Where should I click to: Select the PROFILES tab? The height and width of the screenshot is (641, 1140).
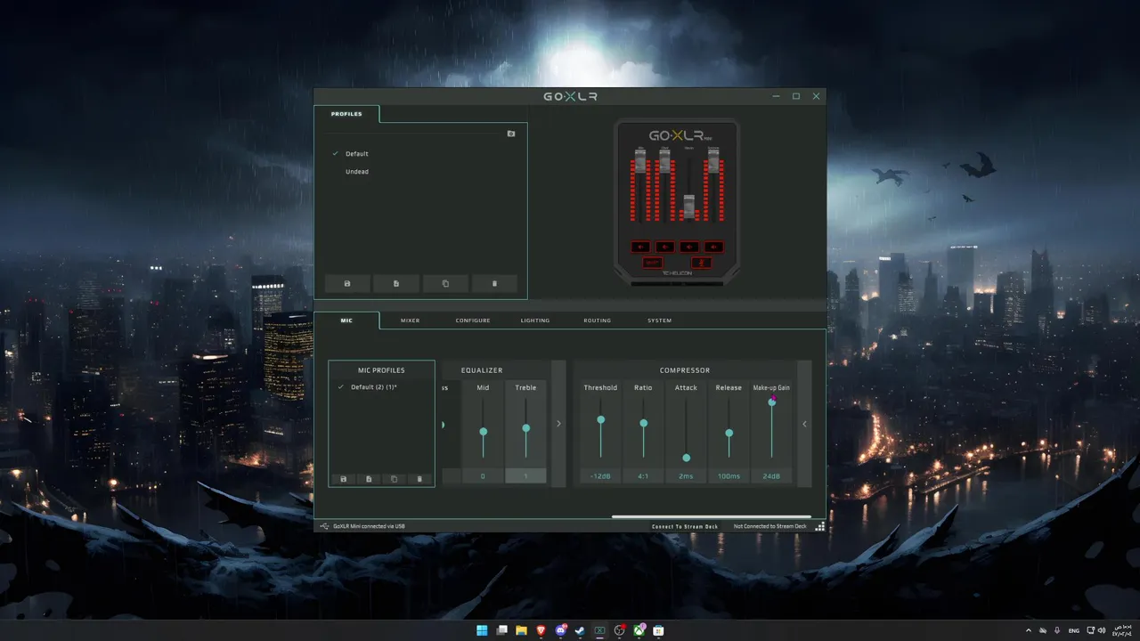coord(346,114)
